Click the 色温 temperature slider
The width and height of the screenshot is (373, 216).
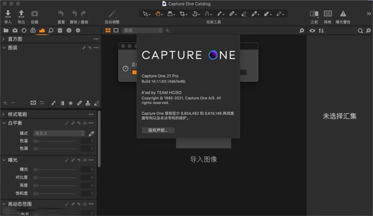(55, 141)
